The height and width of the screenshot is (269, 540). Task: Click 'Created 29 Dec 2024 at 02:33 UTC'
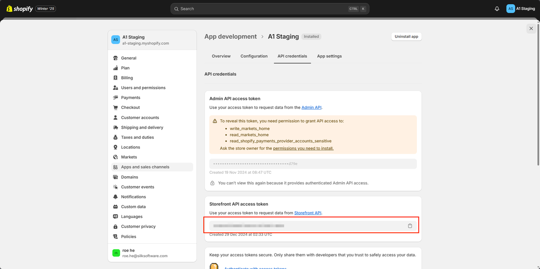click(241, 234)
